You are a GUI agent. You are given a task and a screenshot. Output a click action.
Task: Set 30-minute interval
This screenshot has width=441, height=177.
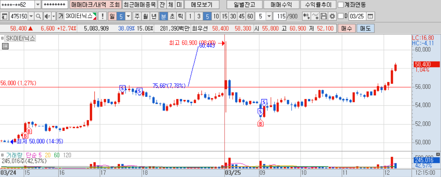point(233,16)
